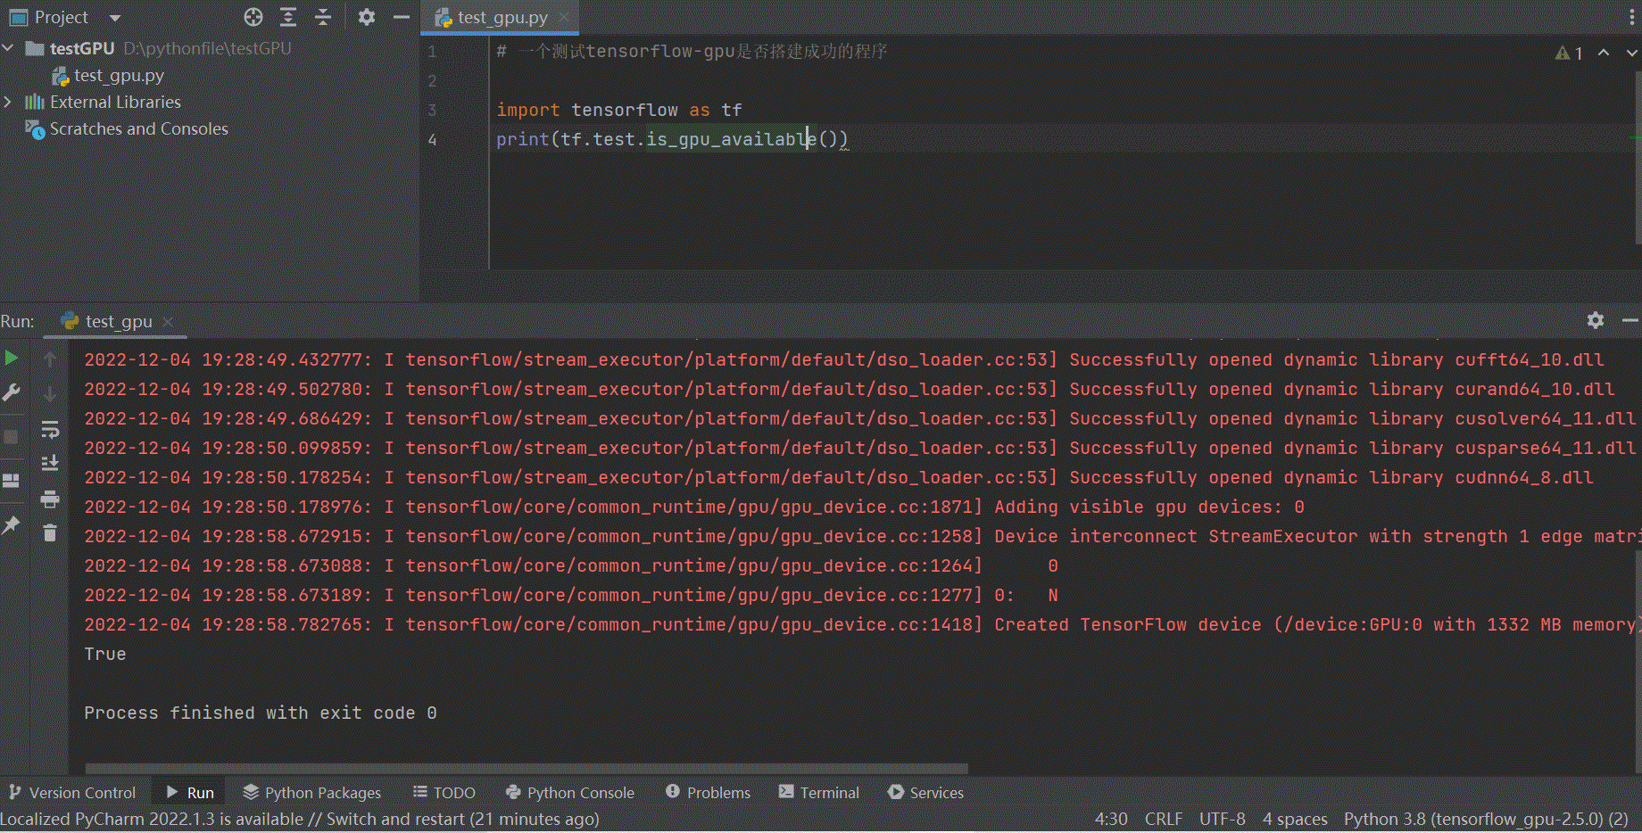Screen dimensions: 1642x833
Task: Collapse the testGPU project folder
Action: click(x=8, y=48)
